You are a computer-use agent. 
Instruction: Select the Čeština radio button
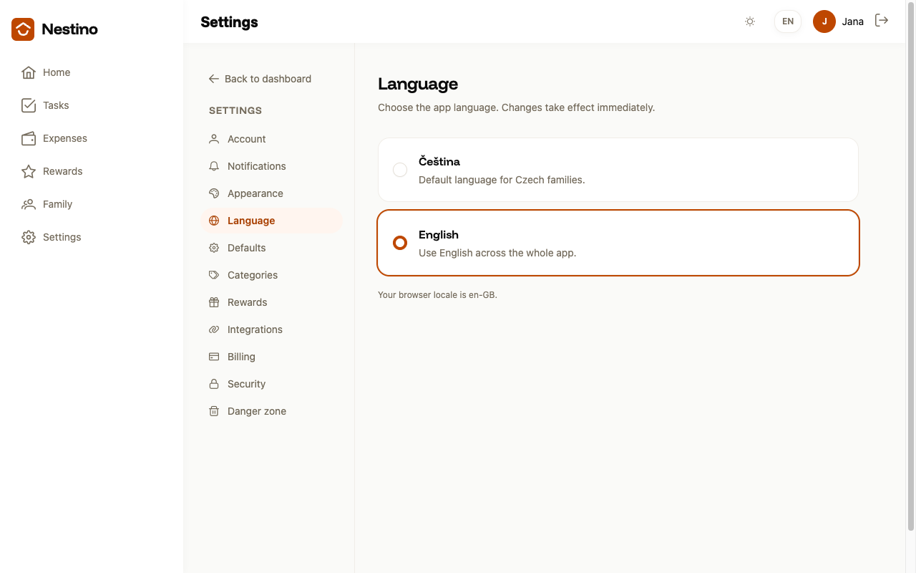coord(400,170)
